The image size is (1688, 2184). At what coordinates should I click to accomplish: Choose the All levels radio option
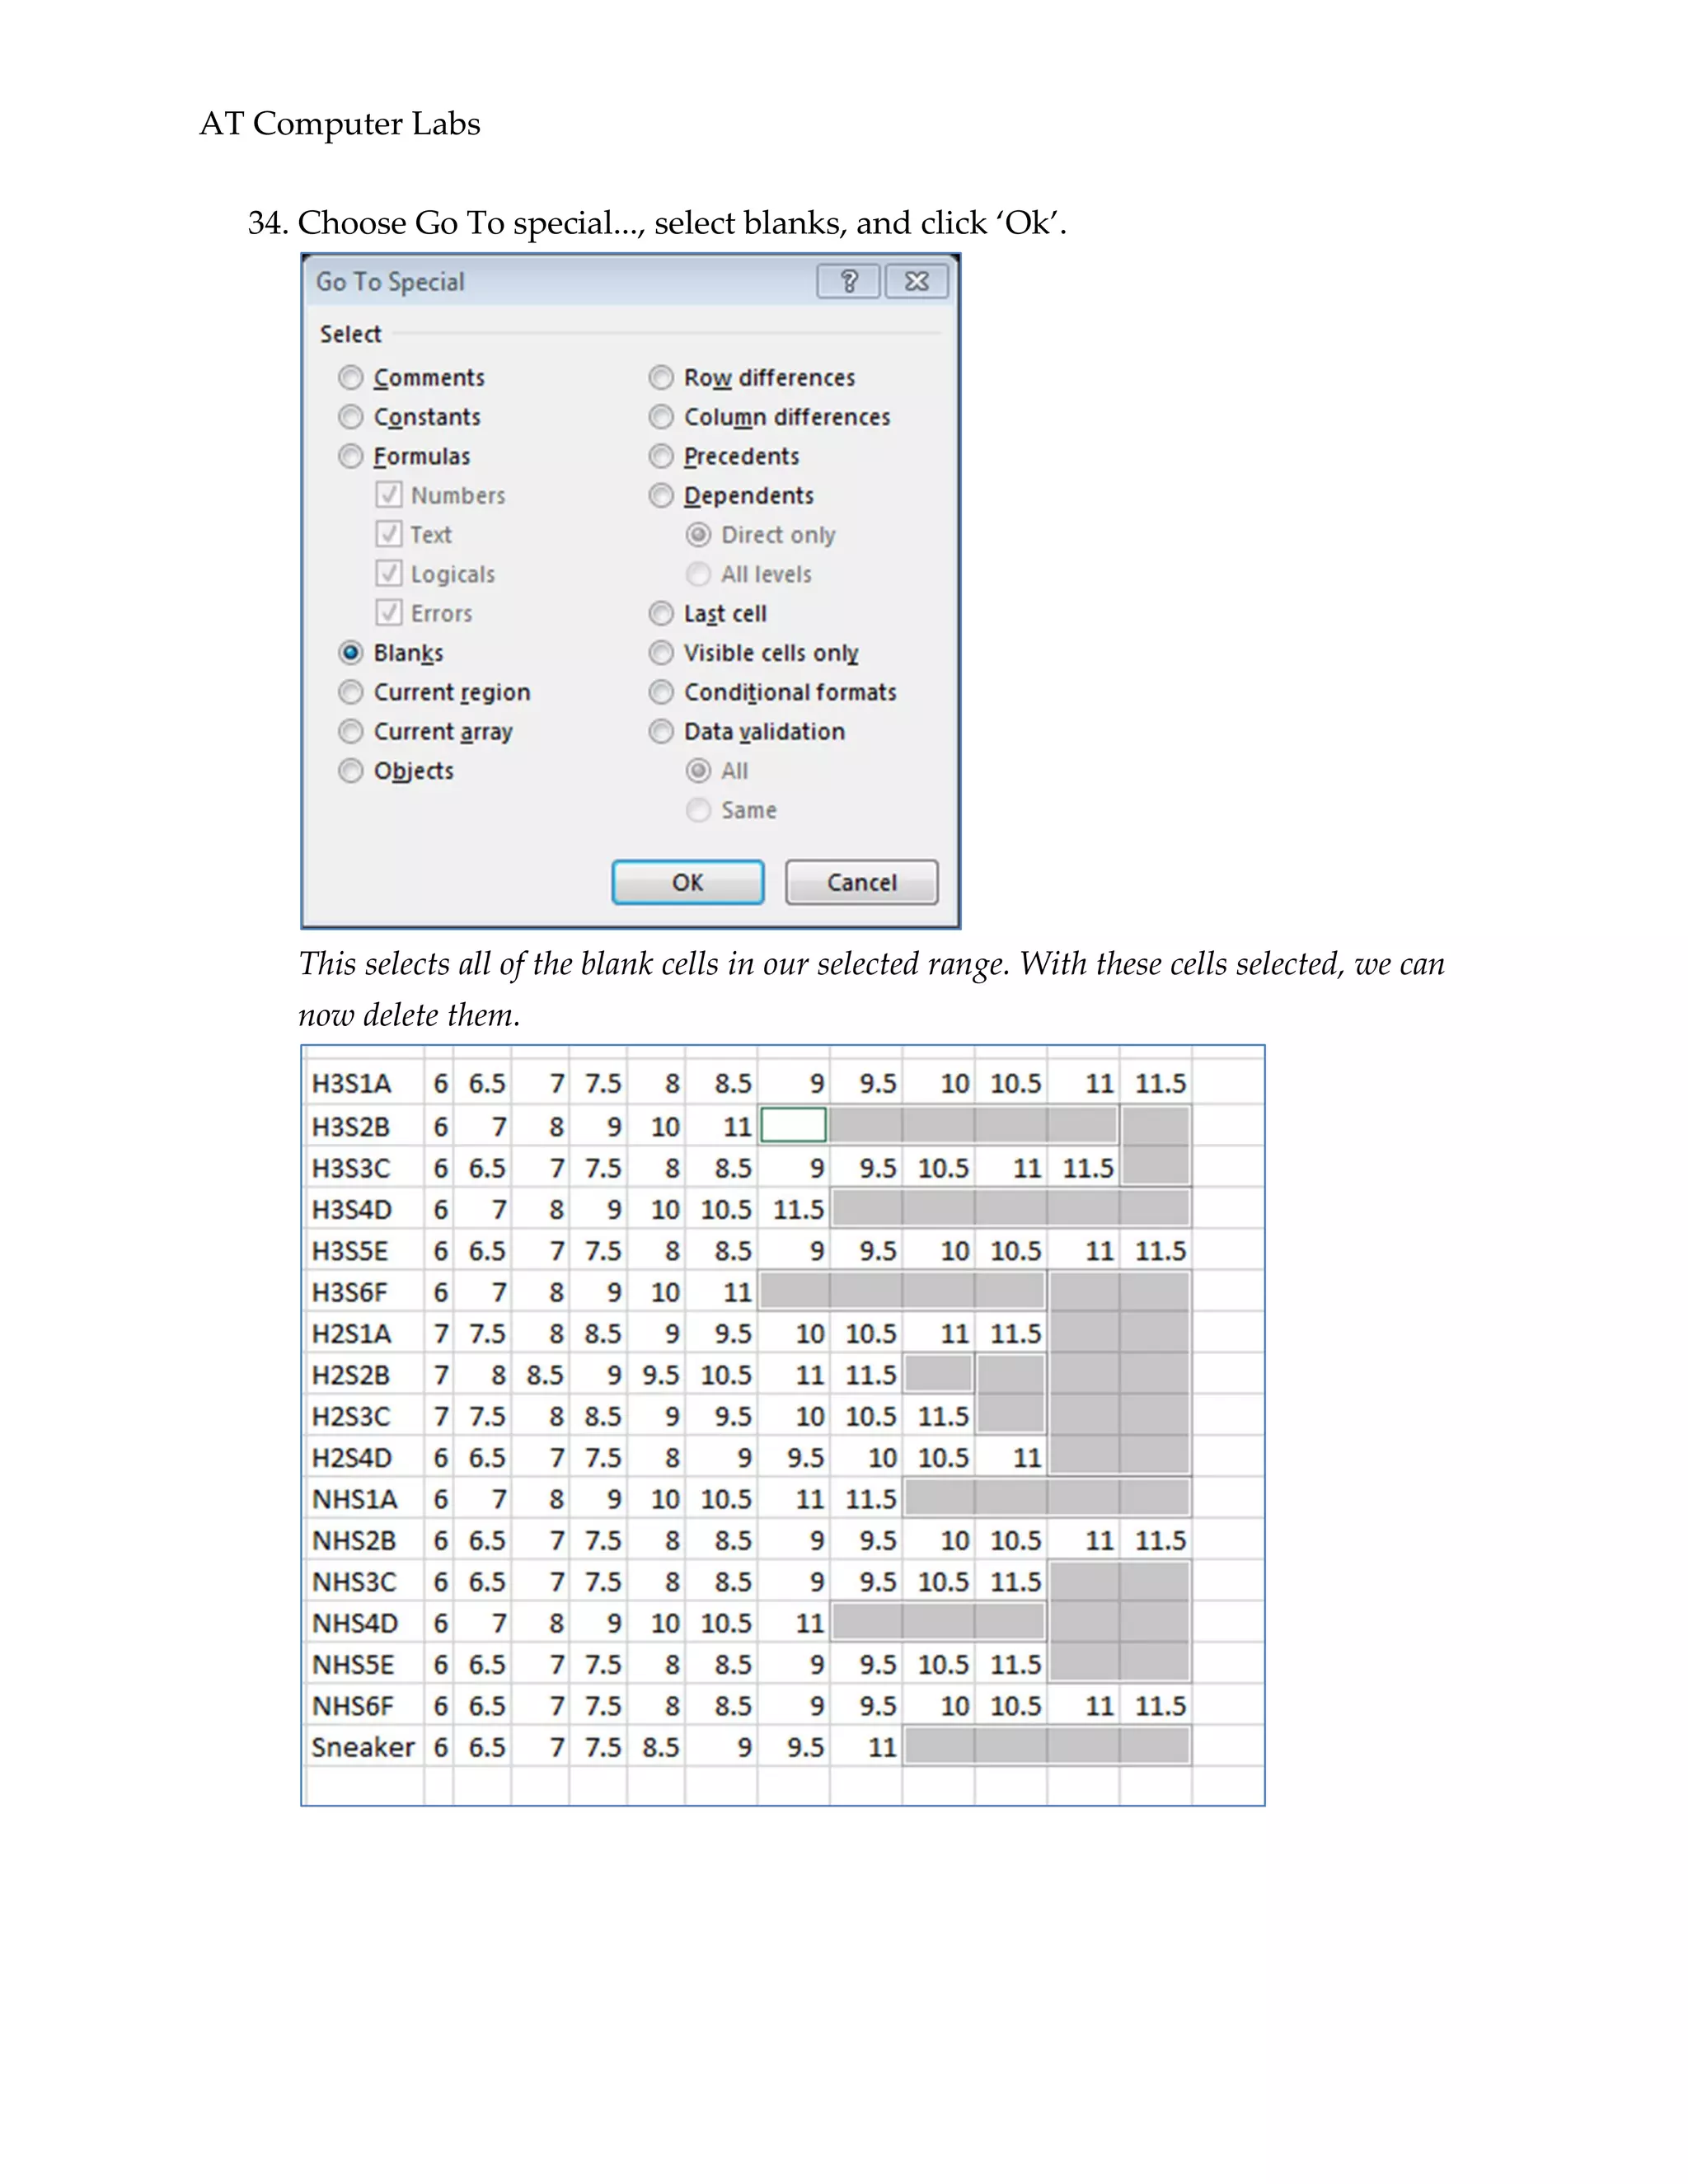tap(698, 574)
